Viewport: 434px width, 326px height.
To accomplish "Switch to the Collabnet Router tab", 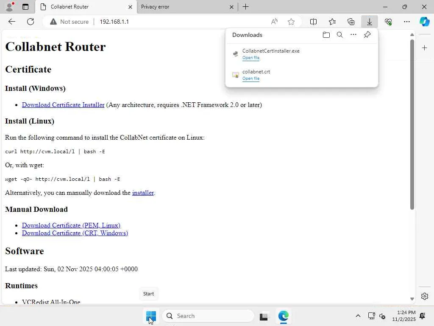I will click(x=86, y=7).
